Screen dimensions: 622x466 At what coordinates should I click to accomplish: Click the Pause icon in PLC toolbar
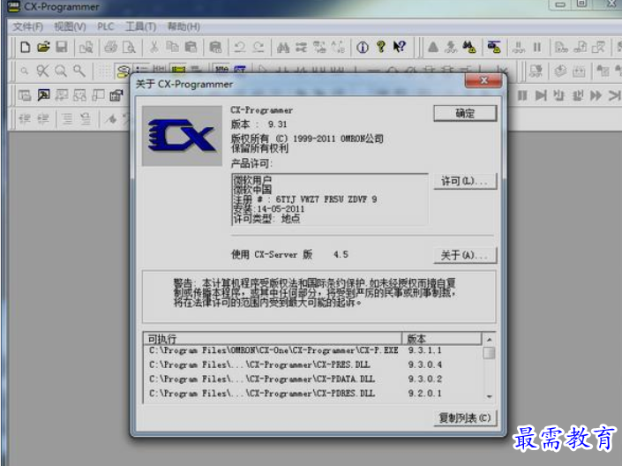pos(537,48)
